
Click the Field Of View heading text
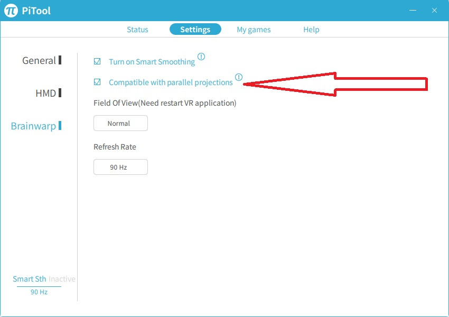point(165,103)
